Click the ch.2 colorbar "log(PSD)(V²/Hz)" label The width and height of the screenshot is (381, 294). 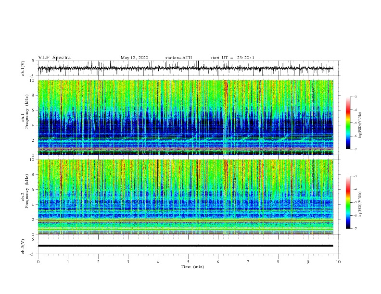[x=360, y=205]
